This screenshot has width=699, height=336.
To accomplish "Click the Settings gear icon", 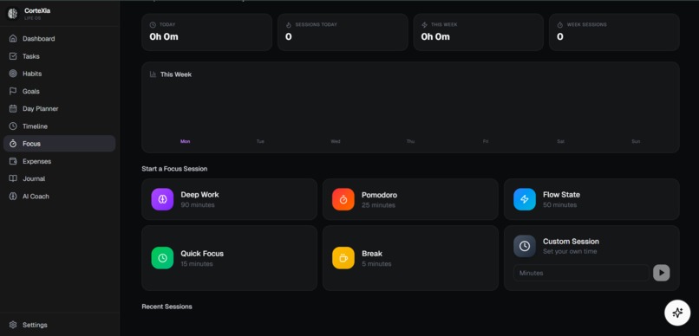I will tap(13, 325).
